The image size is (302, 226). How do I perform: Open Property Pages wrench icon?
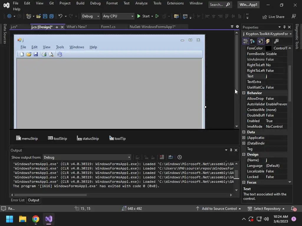276,41
